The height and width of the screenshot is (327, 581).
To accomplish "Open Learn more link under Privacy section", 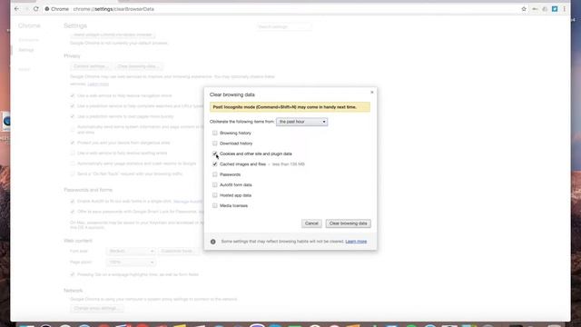I will coord(98,84).
